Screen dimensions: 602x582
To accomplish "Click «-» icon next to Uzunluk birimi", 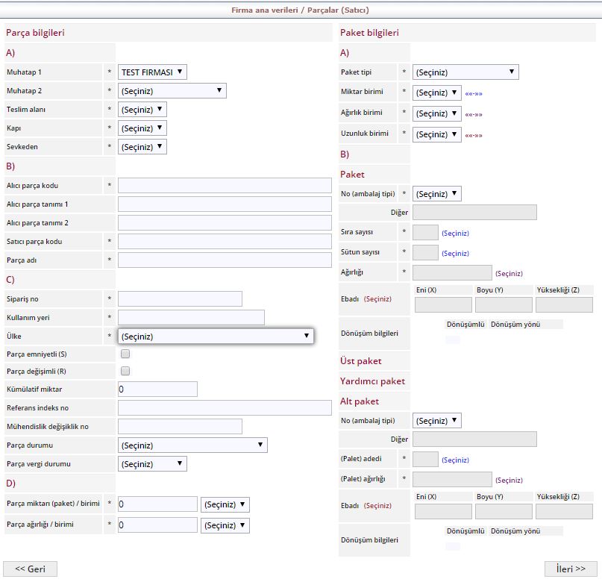I will 473,135.
